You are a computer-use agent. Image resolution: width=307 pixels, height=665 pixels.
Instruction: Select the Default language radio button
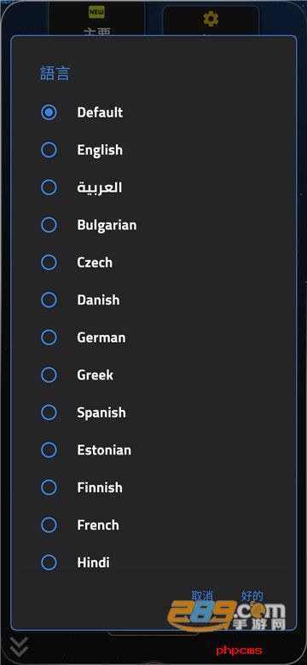(49, 113)
